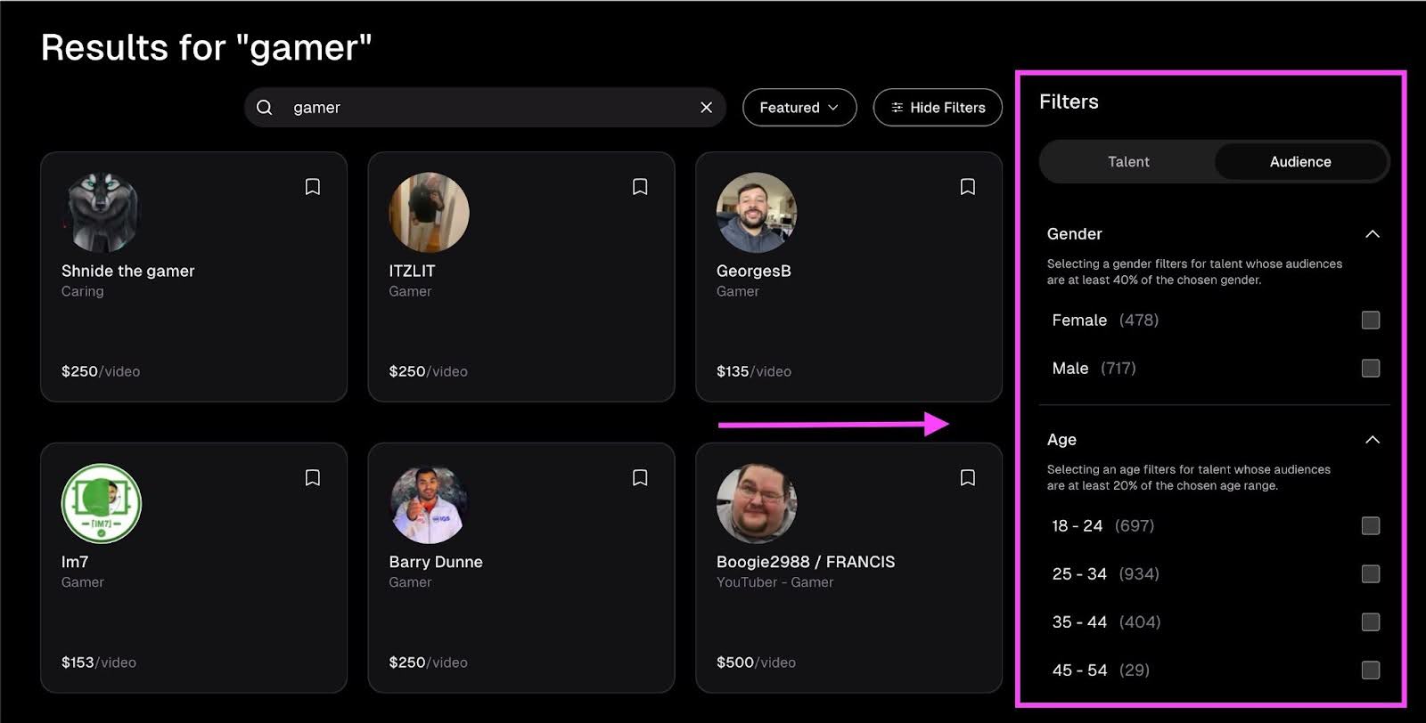Screen dimensions: 1426x723
Task: Check the Female audience filter
Action: 1371,321
